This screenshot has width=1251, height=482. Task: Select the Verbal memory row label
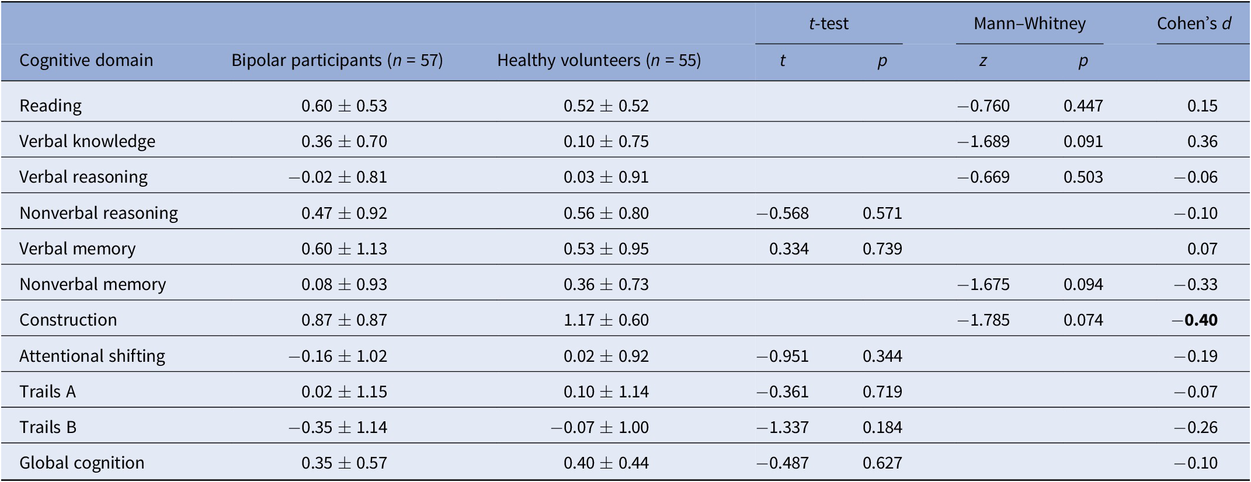point(77,249)
